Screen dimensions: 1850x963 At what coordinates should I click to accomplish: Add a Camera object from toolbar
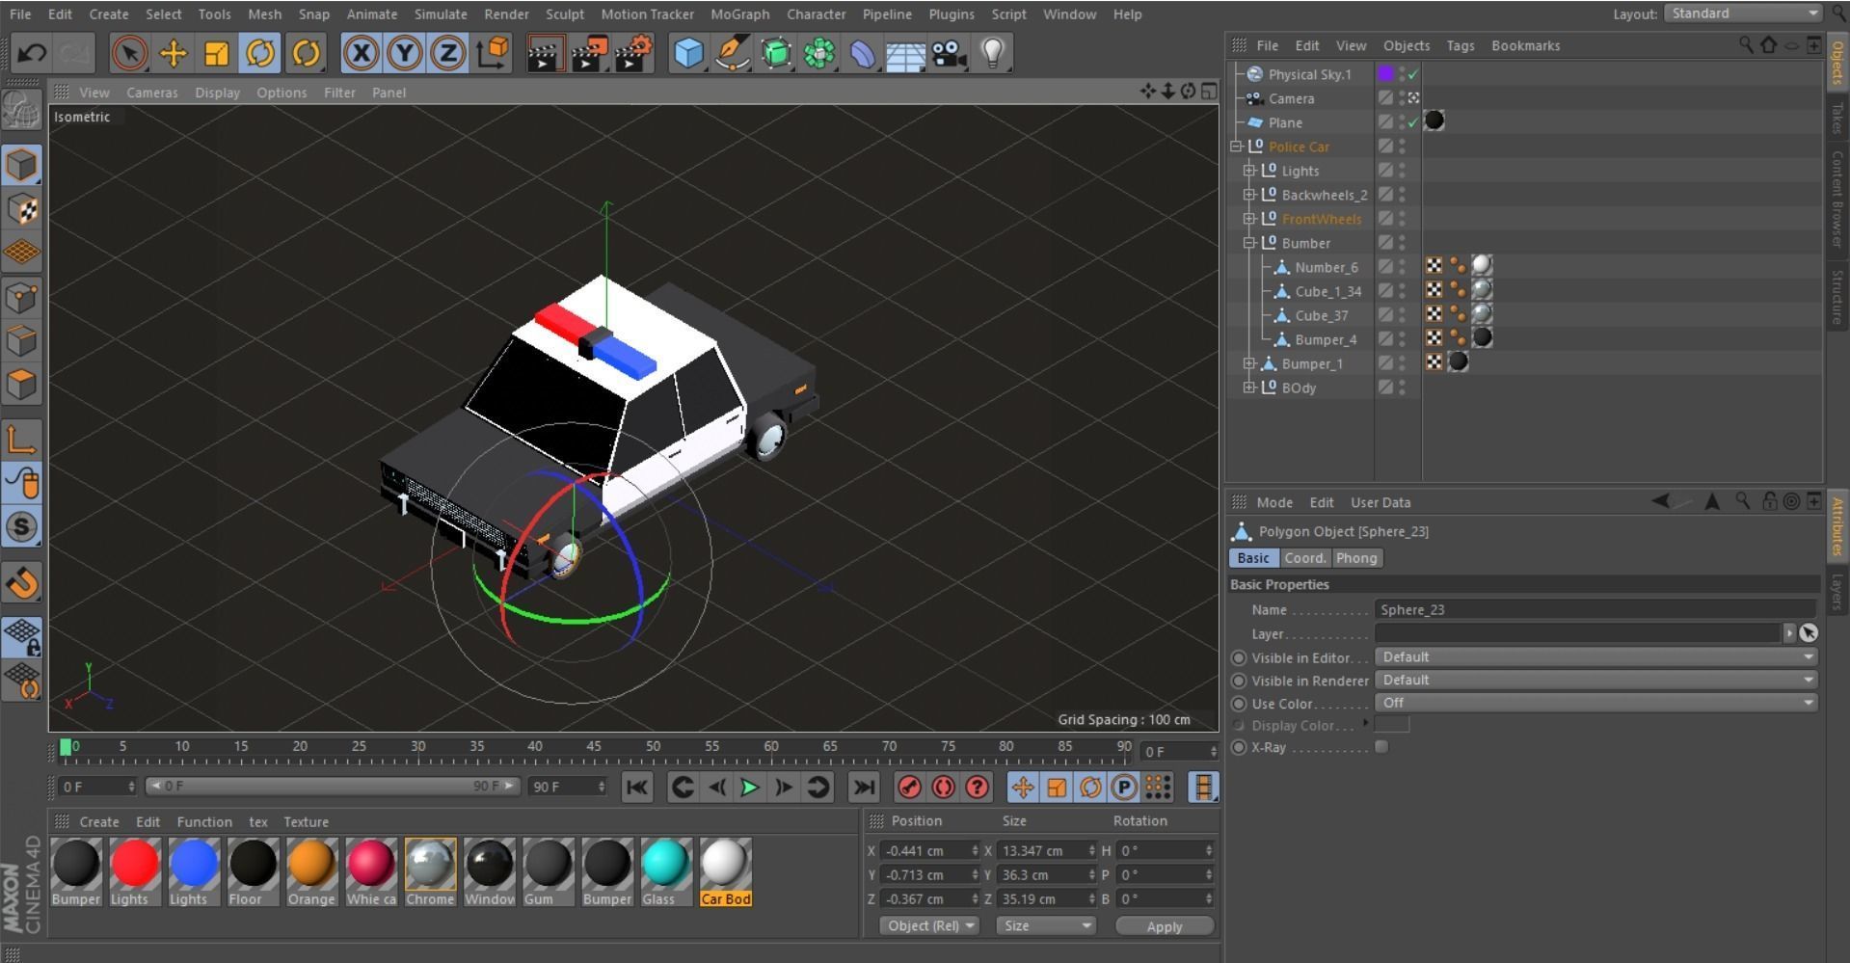pos(950,53)
